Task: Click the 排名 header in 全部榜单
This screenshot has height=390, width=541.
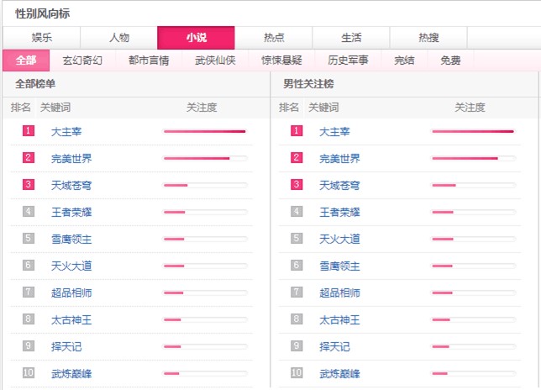Action: point(21,108)
